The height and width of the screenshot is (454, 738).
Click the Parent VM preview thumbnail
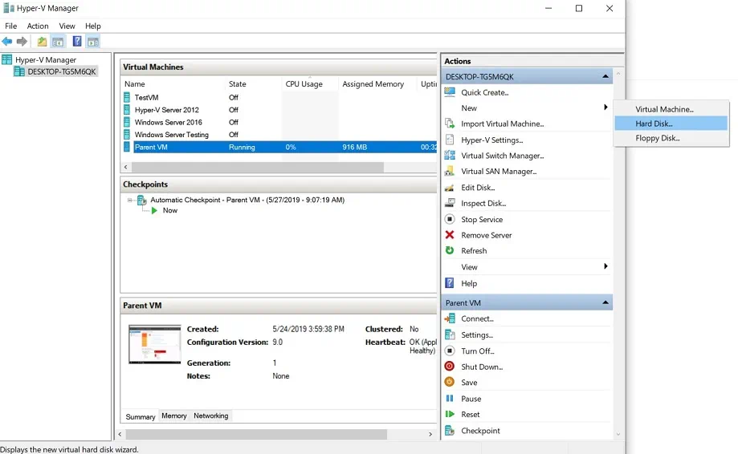tap(155, 344)
